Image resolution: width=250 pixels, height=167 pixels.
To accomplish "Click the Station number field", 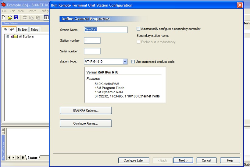I will click(x=92, y=40).
